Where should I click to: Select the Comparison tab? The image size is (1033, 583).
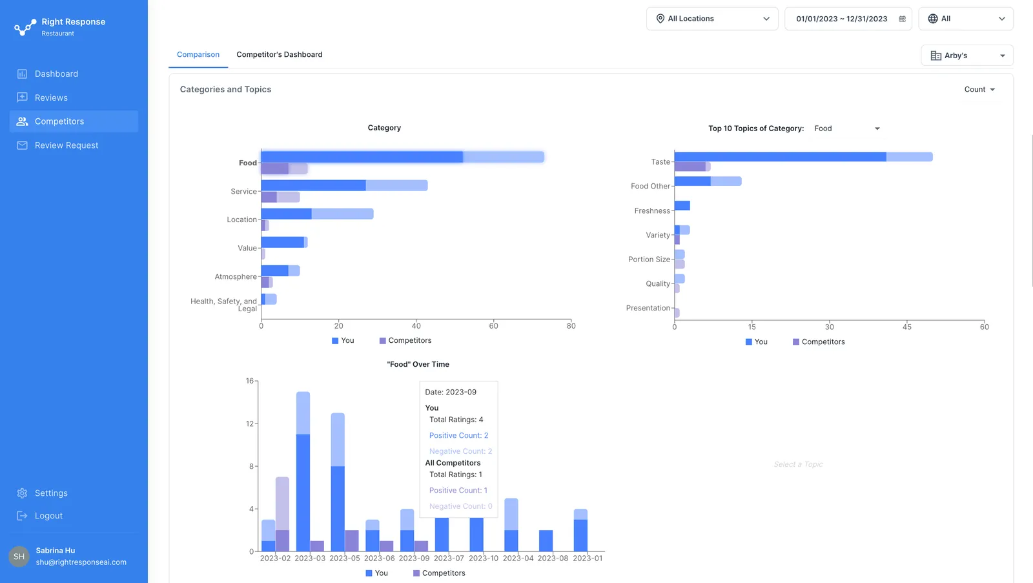coord(198,55)
